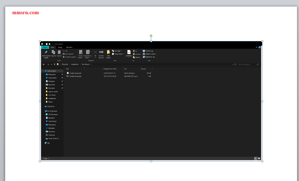The height and width of the screenshot is (181, 299).
Task: Open 3D Nesneler in the sidebar
Action: click(x=52, y=115)
